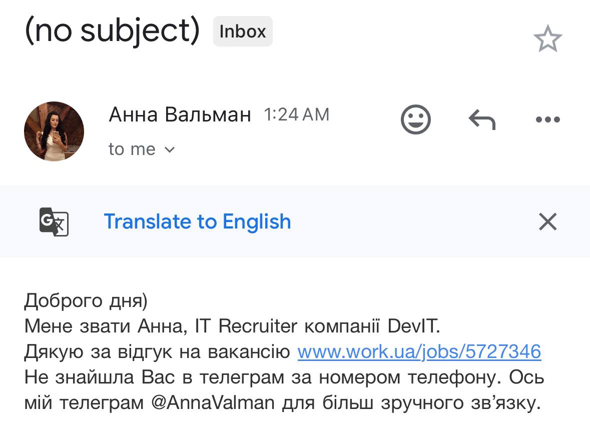Click the "(no subject)" title
This screenshot has width=590, height=426.
pos(112,31)
